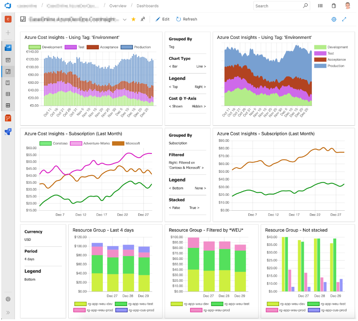Image resolution: width=358 pixels, height=321 pixels.
Task: Enter full screen mode with expand icon
Action: pos(344,19)
